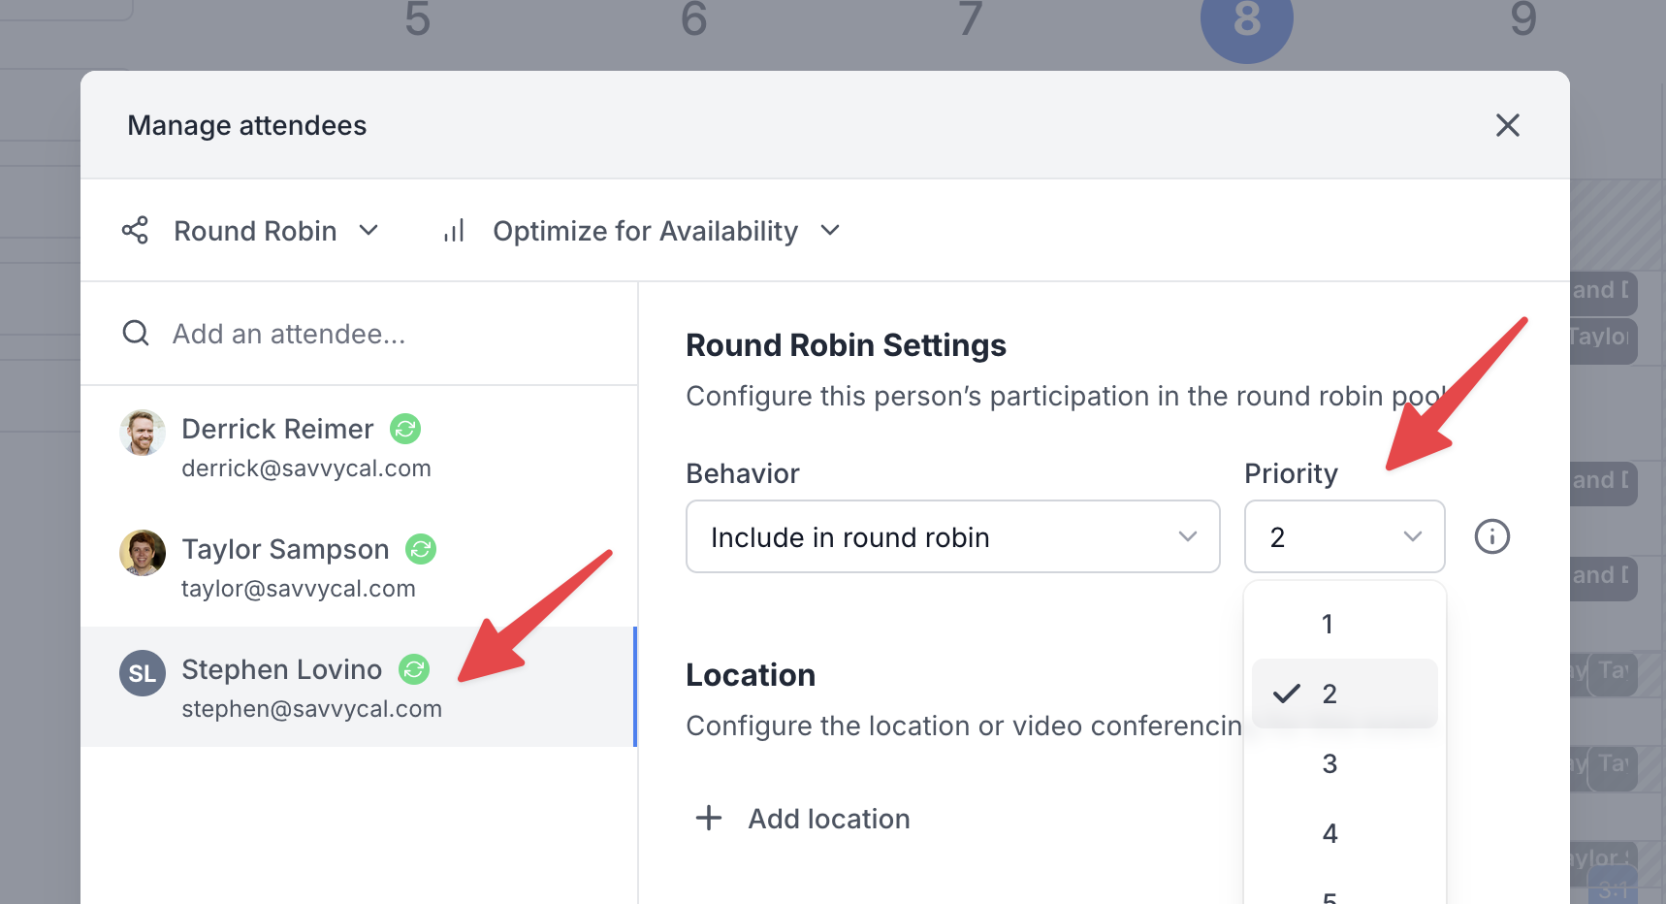Open the Behavior dropdown showing Include in round robin
The image size is (1666, 904).
pos(952,536)
